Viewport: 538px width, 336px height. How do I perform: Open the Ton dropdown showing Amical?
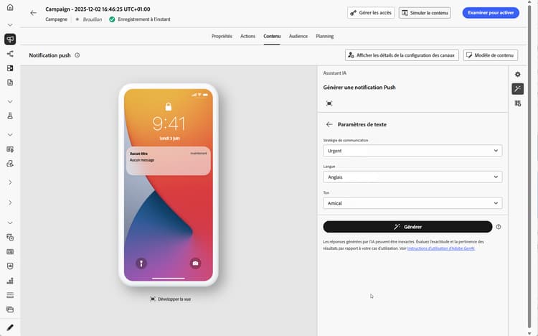[412, 203]
